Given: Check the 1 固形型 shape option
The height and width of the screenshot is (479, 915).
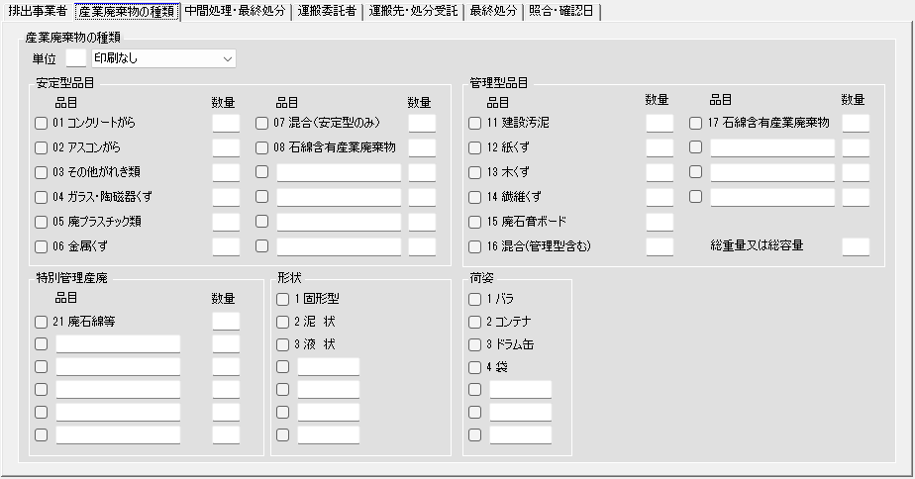Looking at the screenshot, I should coord(282,299).
